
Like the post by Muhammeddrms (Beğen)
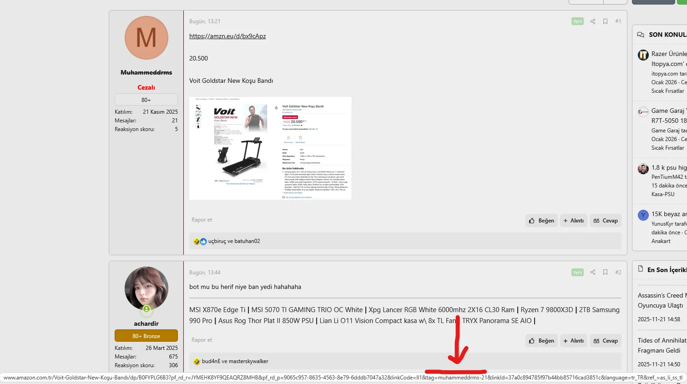coord(541,221)
